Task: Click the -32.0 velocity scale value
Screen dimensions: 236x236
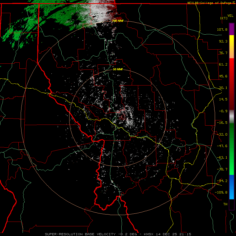Action: [x=222, y=134]
